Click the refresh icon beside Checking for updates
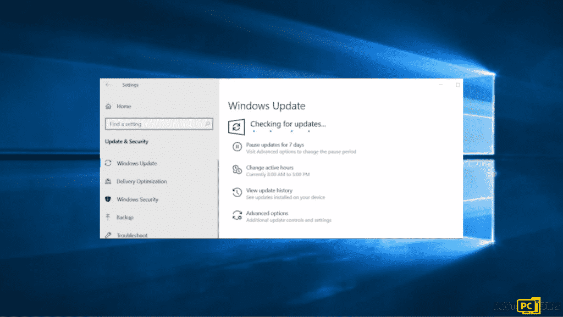This screenshot has width=563, height=317. 236,127
